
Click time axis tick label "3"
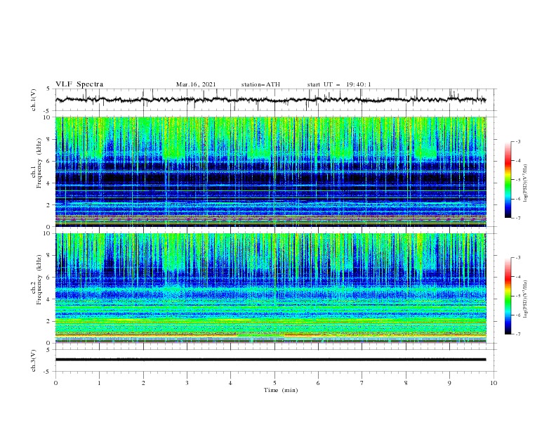[187, 383]
